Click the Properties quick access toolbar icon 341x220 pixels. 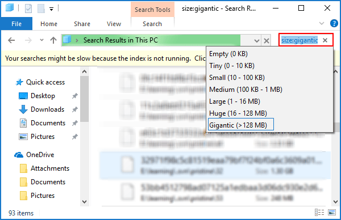pos(28,9)
